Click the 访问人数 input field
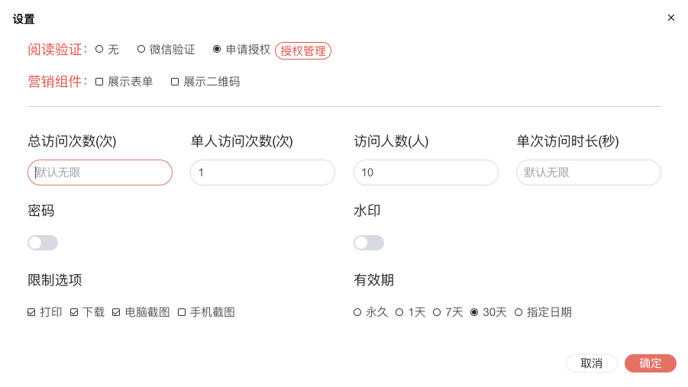The height and width of the screenshot is (387, 688). 425,173
